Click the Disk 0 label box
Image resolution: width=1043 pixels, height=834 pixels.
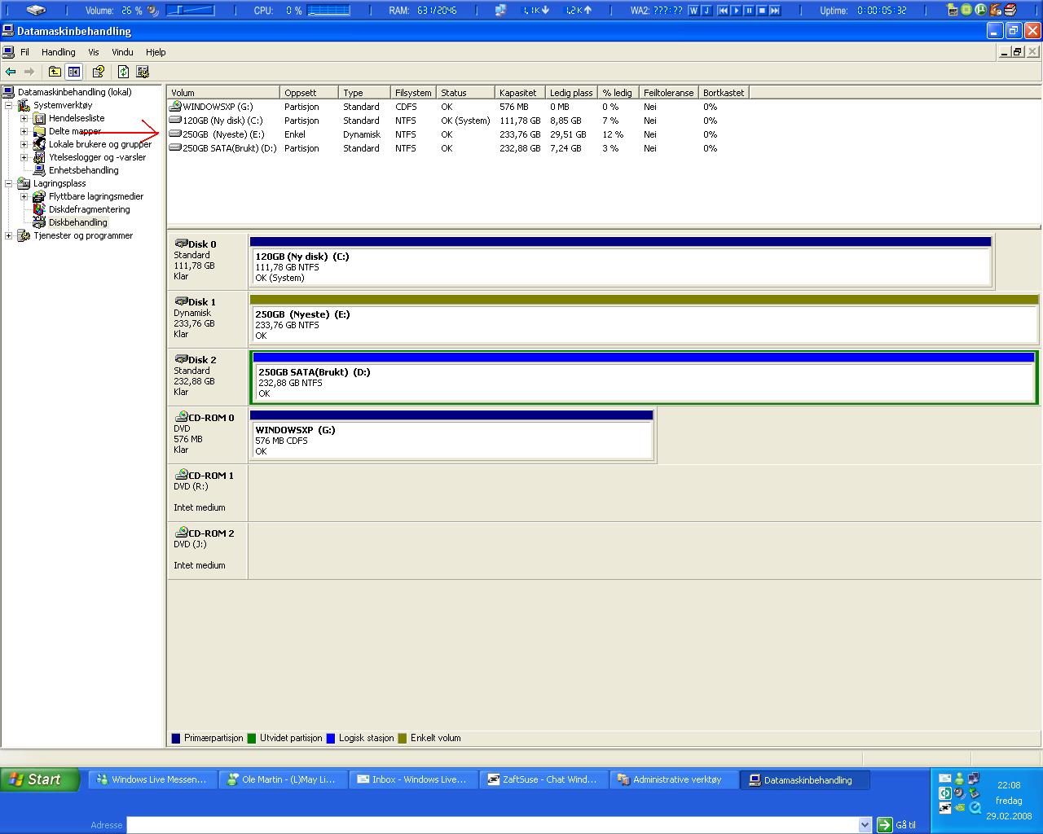tap(207, 261)
